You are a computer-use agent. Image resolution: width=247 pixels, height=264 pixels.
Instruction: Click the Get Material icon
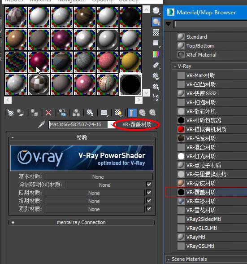click(10, 113)
